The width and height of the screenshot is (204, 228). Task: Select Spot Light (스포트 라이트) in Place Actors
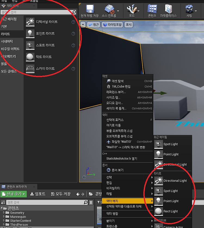pyautogui.click(x=50, y=45)
